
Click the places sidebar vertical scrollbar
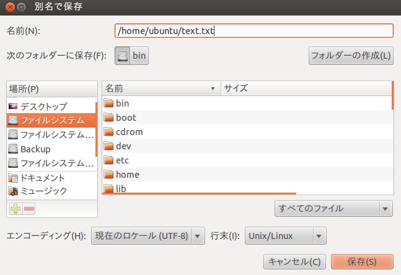(x=97, y=129)
